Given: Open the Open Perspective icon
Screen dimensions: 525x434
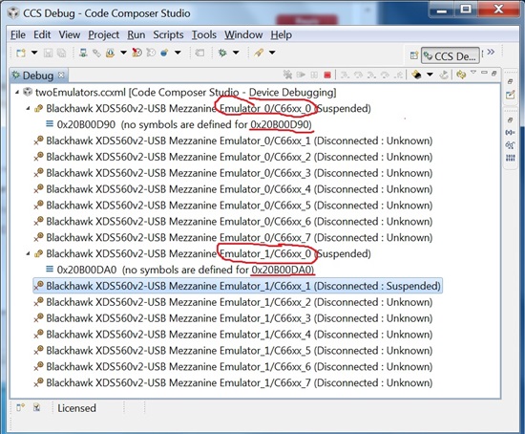Looking at the screenshot, I should 414,55.
